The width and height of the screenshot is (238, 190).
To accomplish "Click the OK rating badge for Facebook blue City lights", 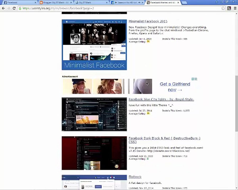I will coord(148,113).
